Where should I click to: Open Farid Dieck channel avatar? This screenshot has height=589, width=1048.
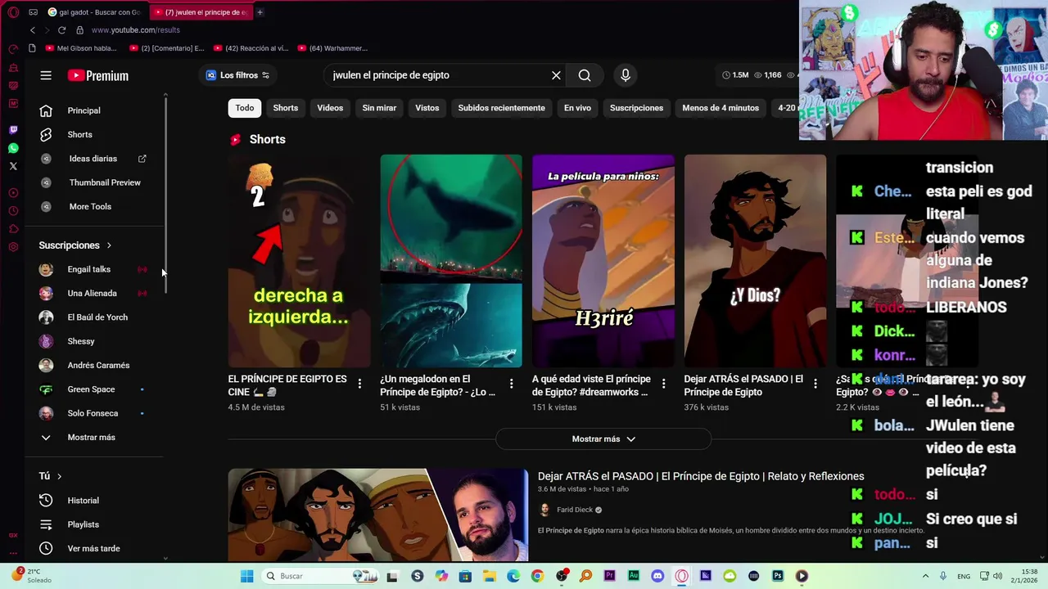pos(545,510)
